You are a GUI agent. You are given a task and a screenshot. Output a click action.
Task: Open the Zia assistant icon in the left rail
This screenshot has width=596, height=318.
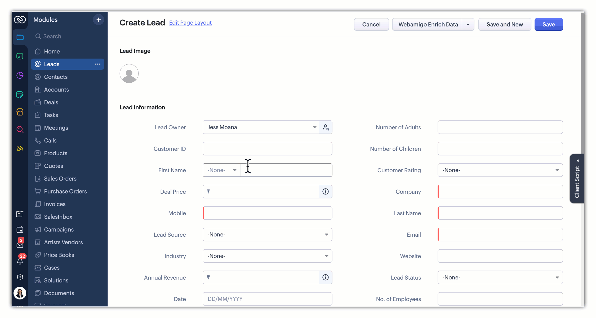click(x=20, y=148)
